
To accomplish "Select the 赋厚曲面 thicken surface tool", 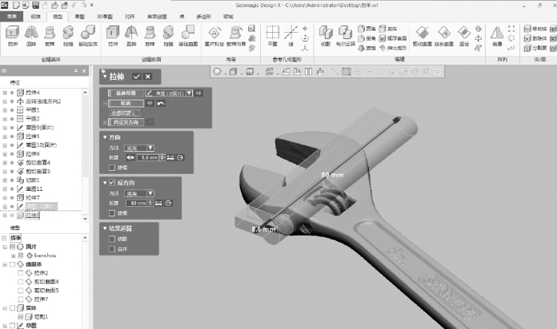I will pos(392,38).
